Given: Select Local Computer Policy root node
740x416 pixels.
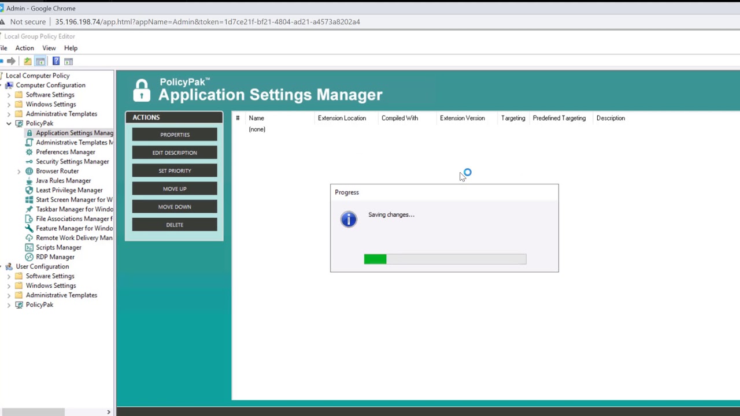Looking at the screenshot, I should [38, 76].
